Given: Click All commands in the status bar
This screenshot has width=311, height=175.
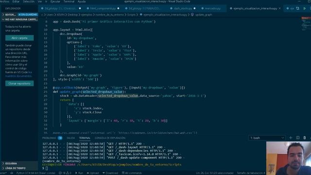Looking at the screenshot, I should [x=132, y=173].
